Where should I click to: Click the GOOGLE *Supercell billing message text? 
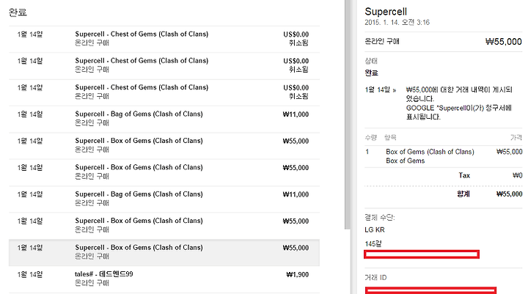pos(458,112)
